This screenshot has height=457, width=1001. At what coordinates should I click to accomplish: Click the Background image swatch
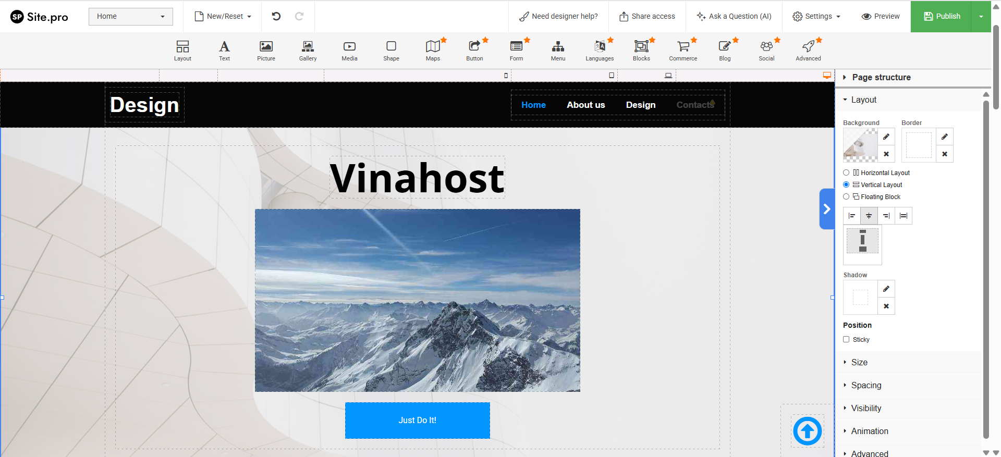(x=860, y=145)
